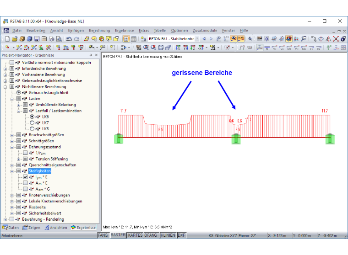Toggle isometric wireframe box view icon
The image size is (348, 255).
pos(161,47)
